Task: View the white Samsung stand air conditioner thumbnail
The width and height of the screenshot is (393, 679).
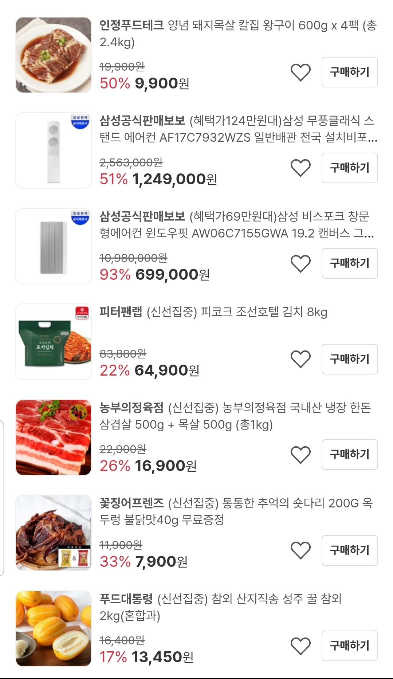Action: (54, 150)
